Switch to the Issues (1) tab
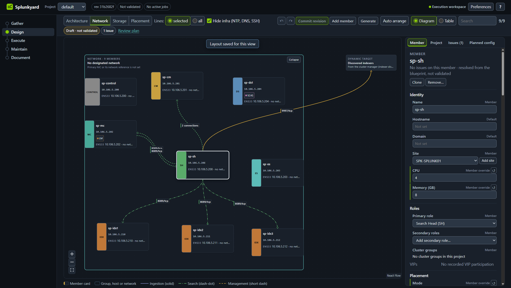This screenshot has width=511, height=288. 456,43
